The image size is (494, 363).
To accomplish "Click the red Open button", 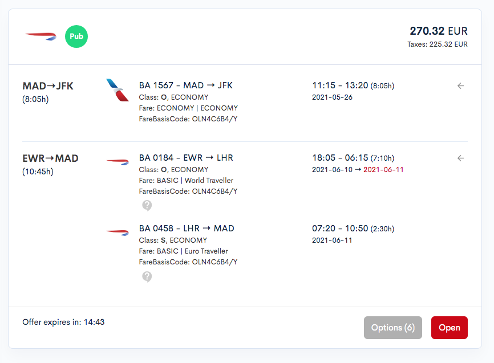I will (450, 328).
